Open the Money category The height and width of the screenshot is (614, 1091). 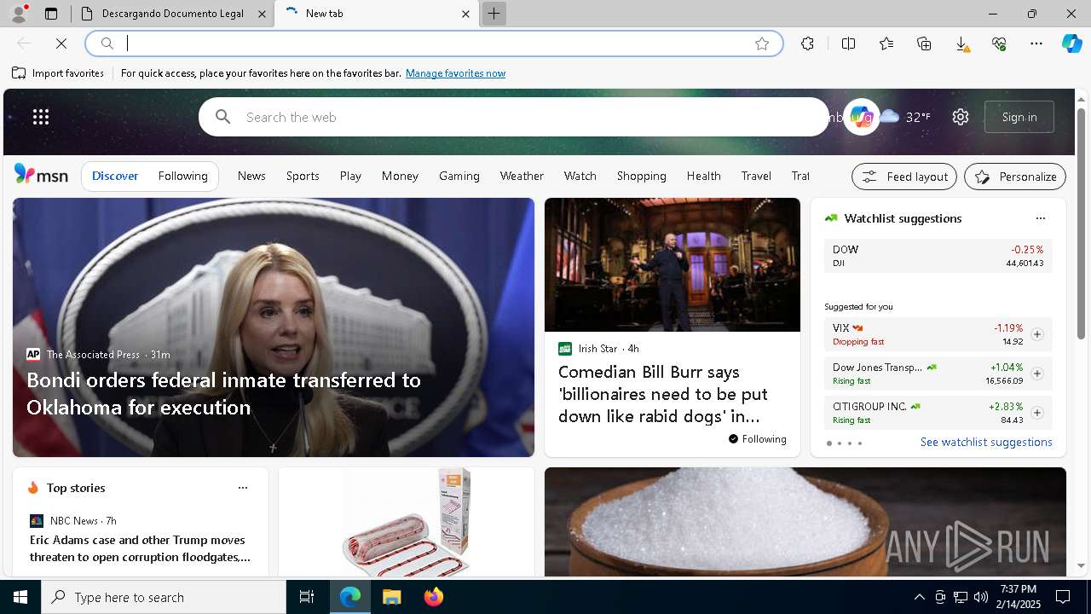[400, 176]
